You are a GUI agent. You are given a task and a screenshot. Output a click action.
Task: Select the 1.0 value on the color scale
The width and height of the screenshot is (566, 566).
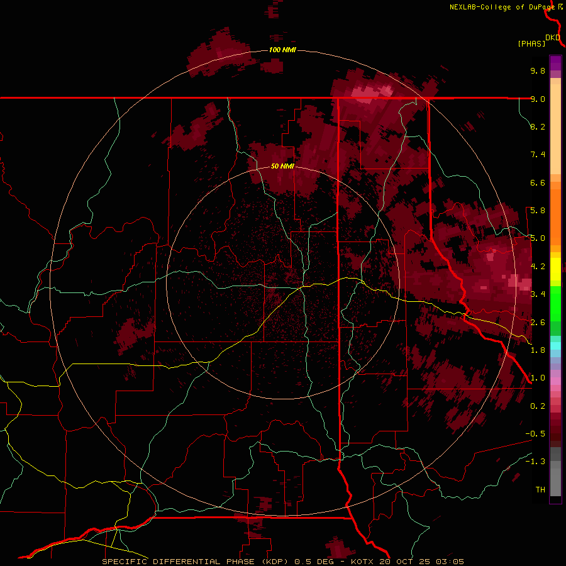coord(538,378)
